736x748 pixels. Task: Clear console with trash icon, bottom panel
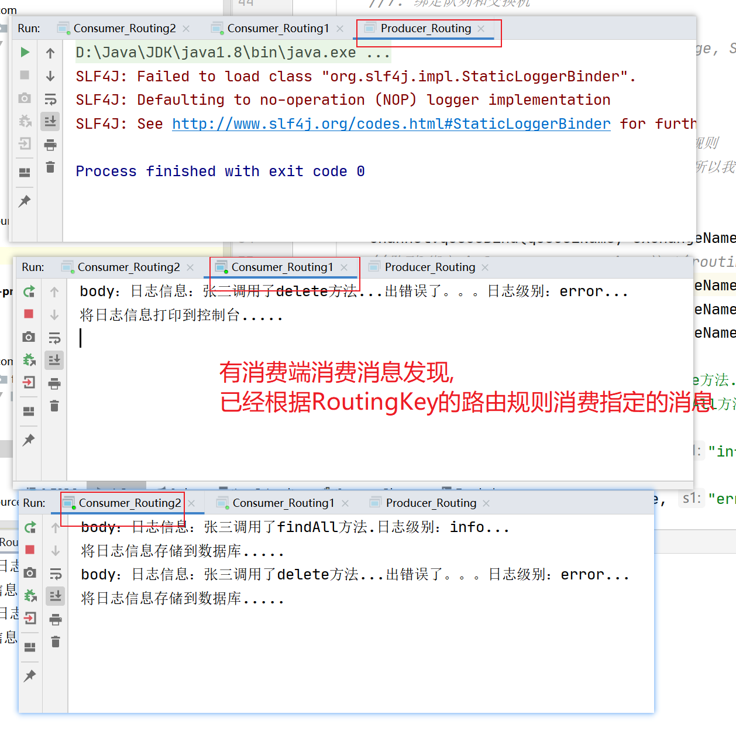pyautogui.click(x=56, y=641)
